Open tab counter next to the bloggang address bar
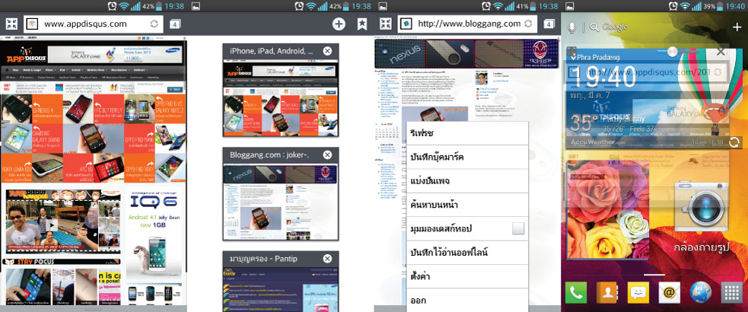This screenshot has width=748, height=312. click(549, 24)
